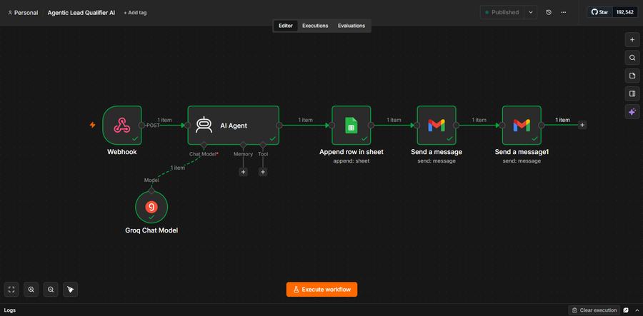
Task: Open the Send a message Gmail node
Action: [x=437, y=126]
